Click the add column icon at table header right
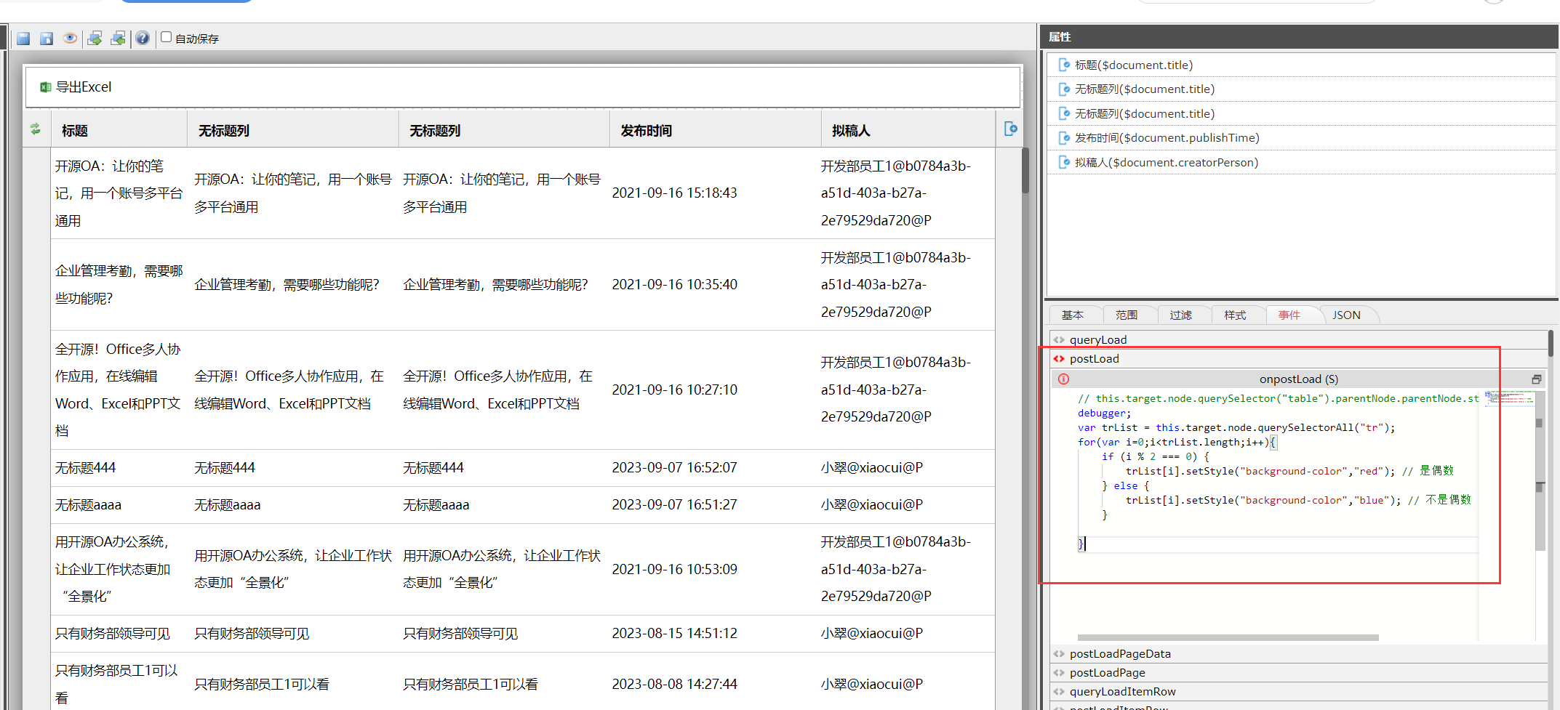This screenshot has width=1560, height=710. (1010, 129)
